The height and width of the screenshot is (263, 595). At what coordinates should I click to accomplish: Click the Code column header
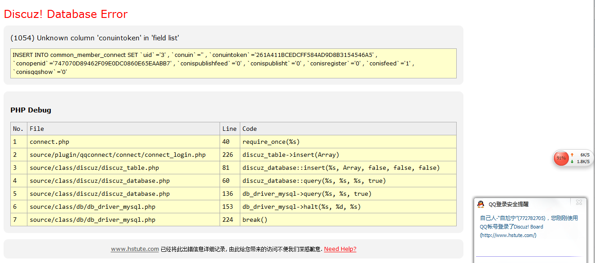coord(250,129)
